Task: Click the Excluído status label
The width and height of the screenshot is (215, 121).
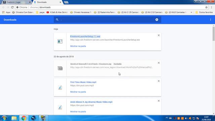Action: (x=118, y=64)
